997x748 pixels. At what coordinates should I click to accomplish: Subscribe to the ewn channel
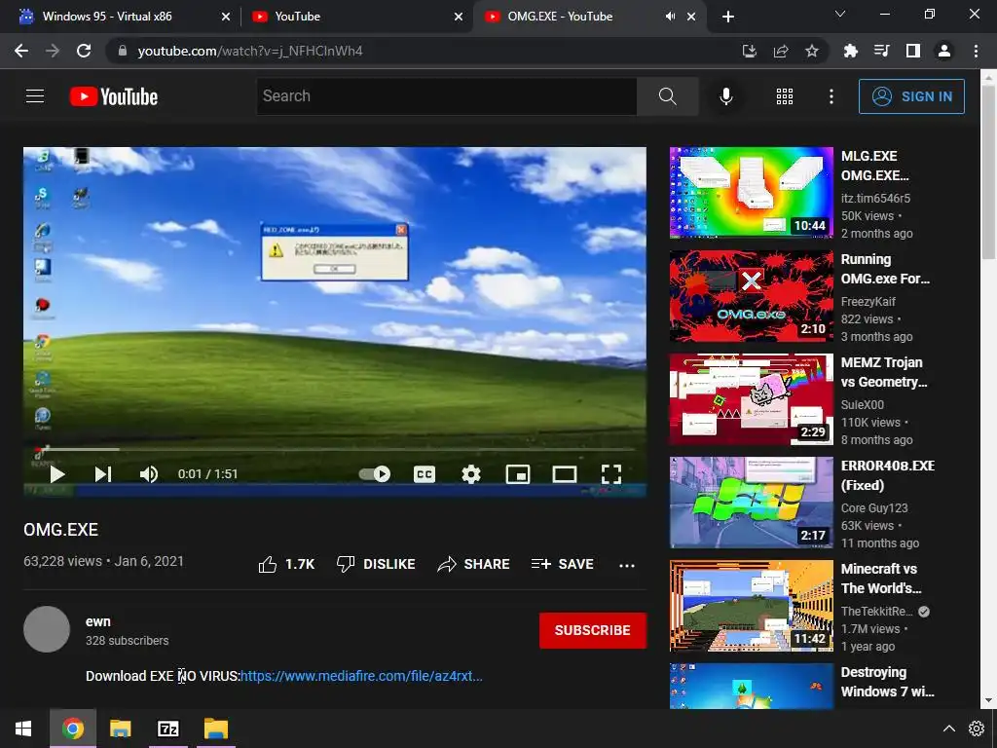[x=593, y=630]
